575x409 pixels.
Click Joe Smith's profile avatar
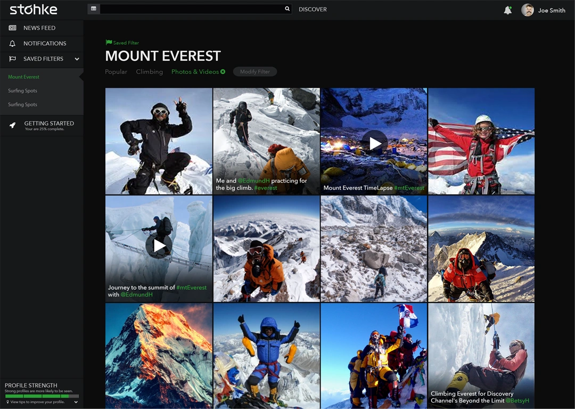(x=527, y=10)
